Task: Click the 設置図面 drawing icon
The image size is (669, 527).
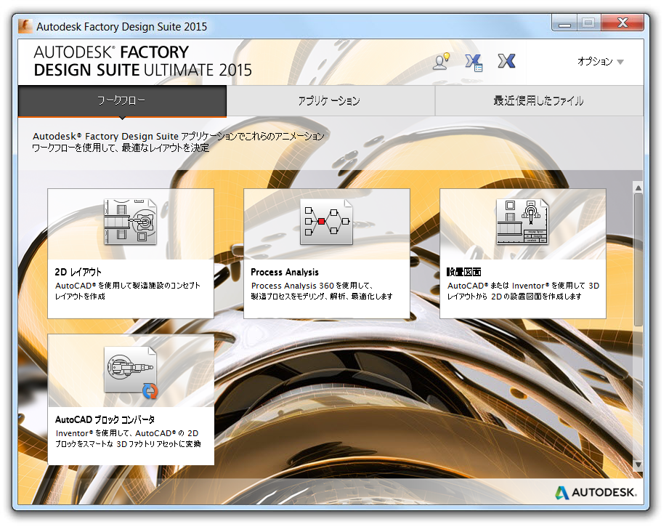Action: pos(522,222)
